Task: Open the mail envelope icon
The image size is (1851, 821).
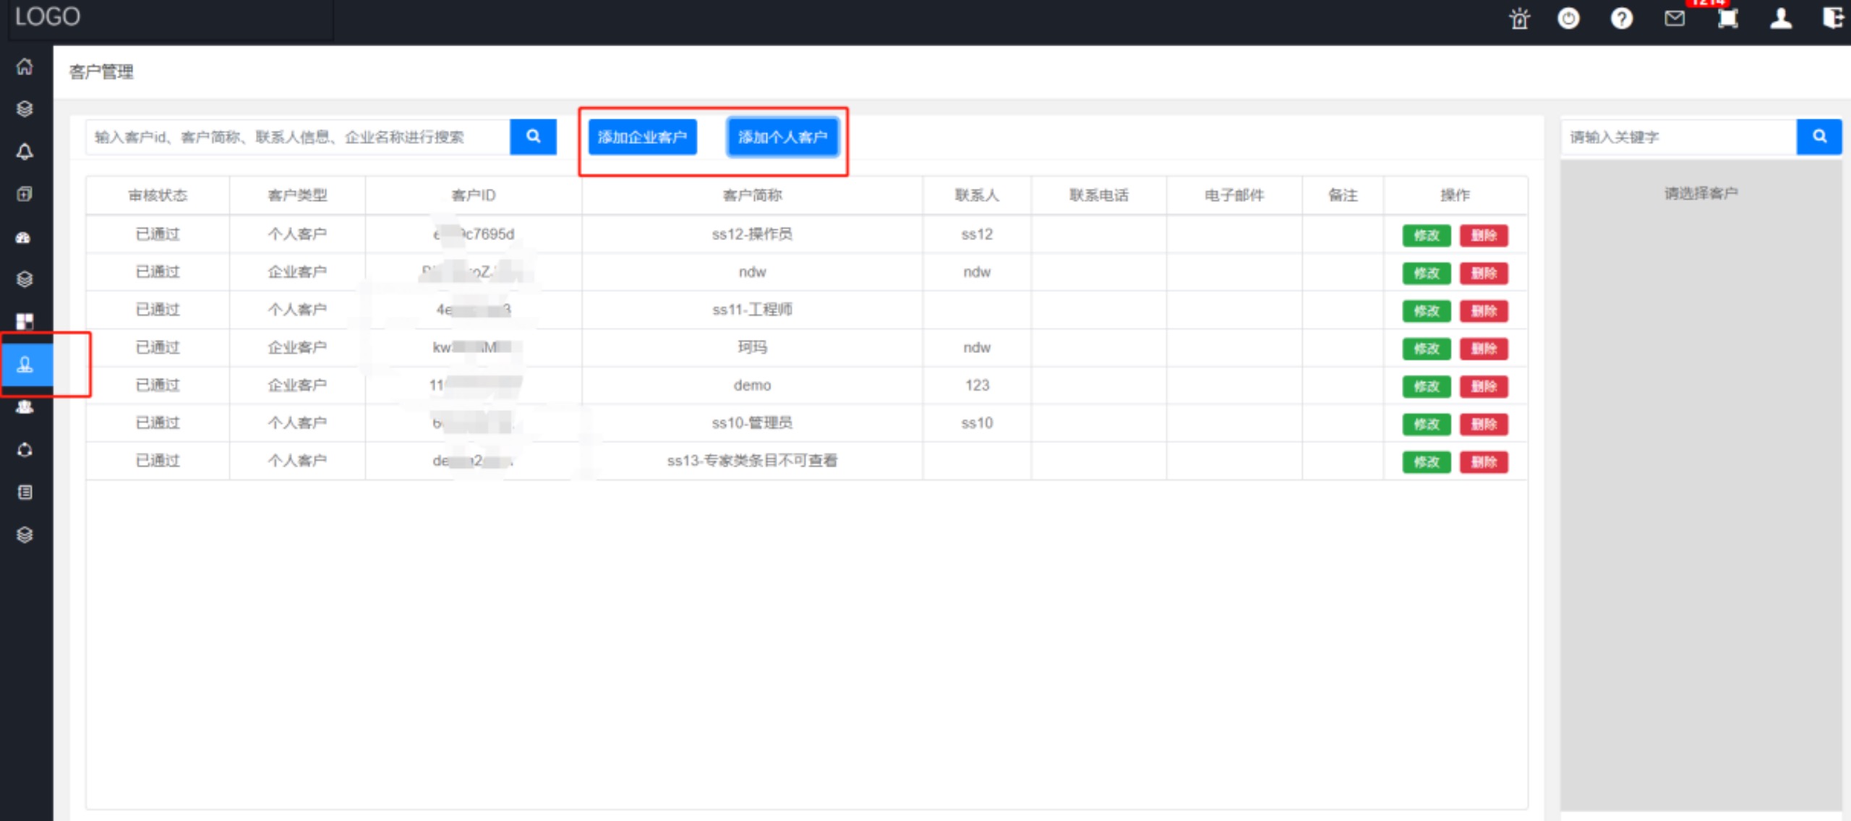Action: click(x=1674, y=18)
